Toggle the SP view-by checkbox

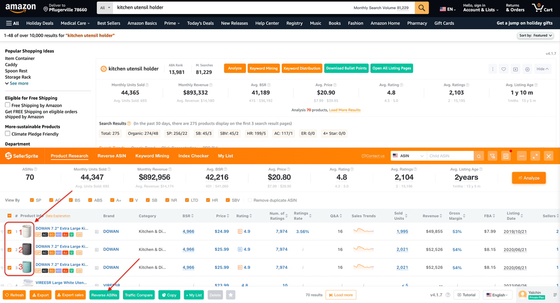[x=32, y=200]
